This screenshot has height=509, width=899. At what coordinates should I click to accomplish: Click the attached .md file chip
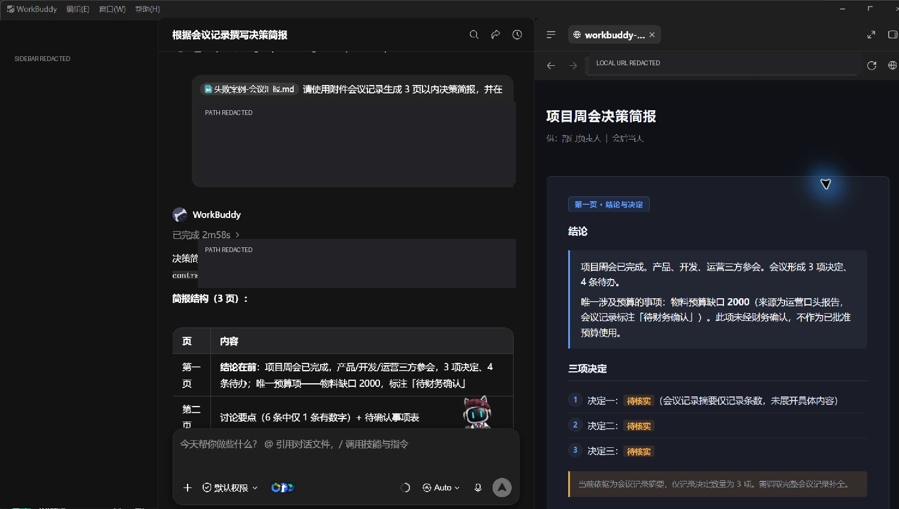click(x=249, y=89)
